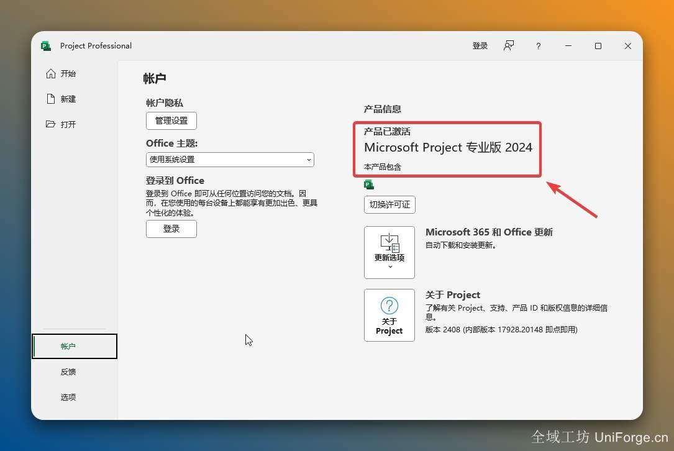This screenshot has height=451, width=674.
Task: Open help with the question mark icon
Action: click(x=538, y=46)
